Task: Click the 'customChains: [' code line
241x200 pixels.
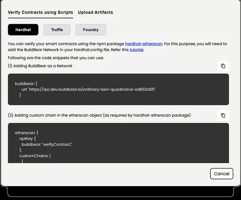Action: click(x=35, y=156)
